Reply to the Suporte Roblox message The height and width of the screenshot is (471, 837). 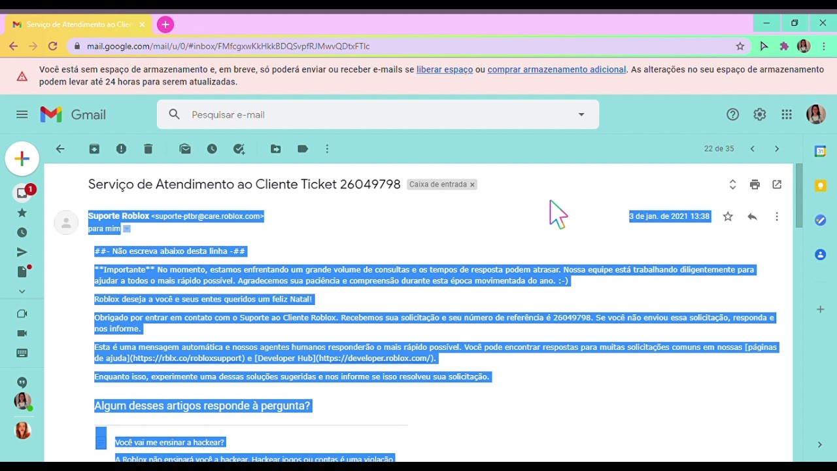tap(752, 217)
